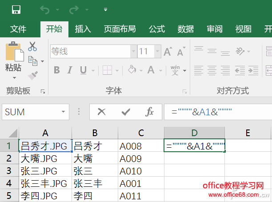272x202 pixels.
Task: Click the Align Left icon
Action: (x=199, y=70)
